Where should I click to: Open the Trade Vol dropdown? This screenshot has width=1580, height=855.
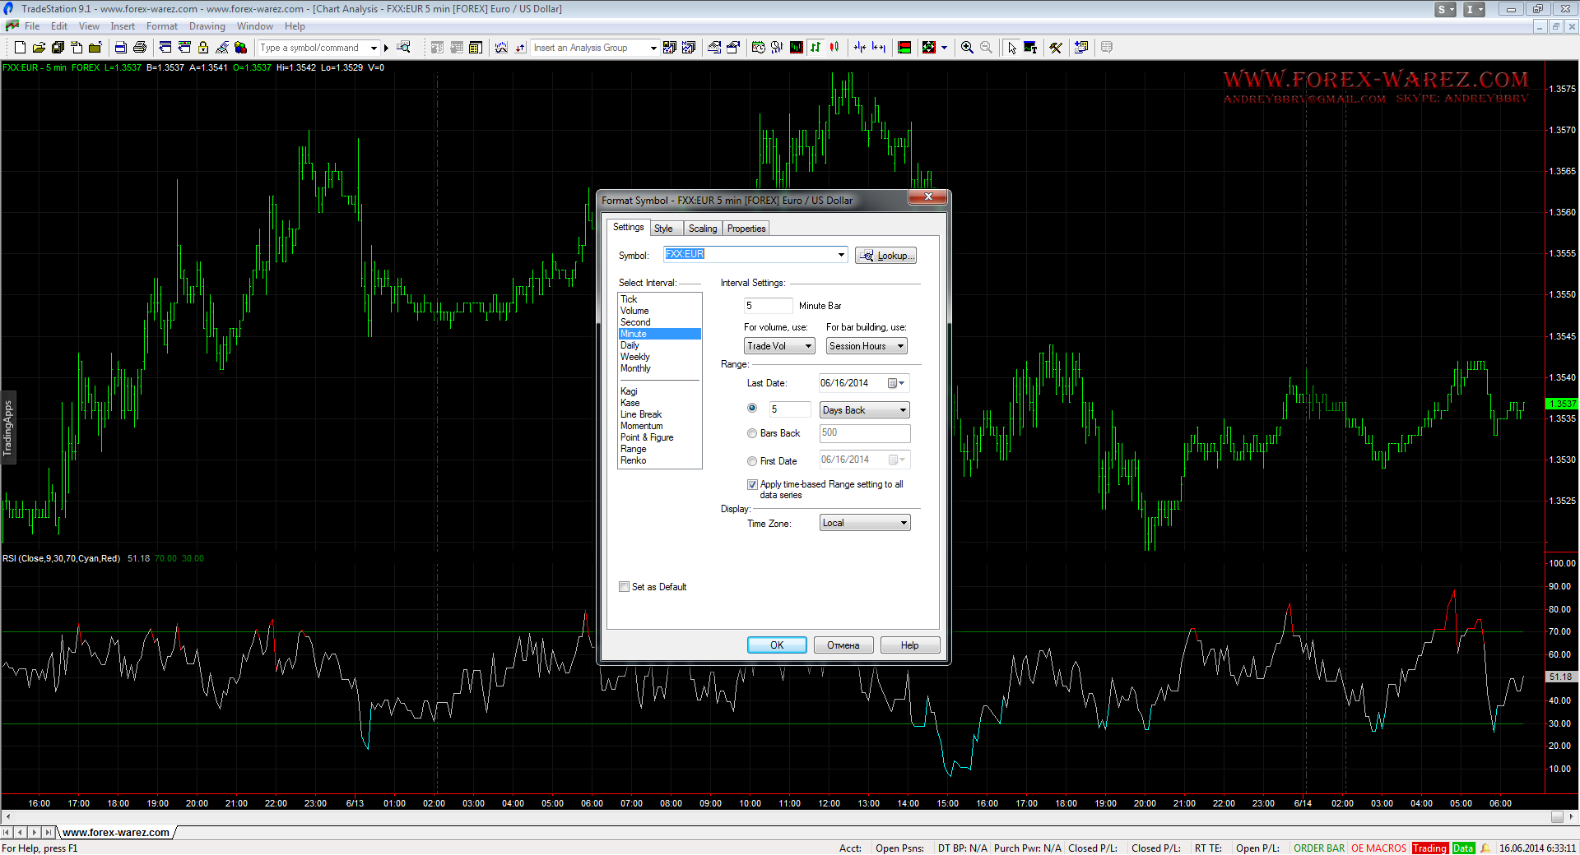click(778, 346)
